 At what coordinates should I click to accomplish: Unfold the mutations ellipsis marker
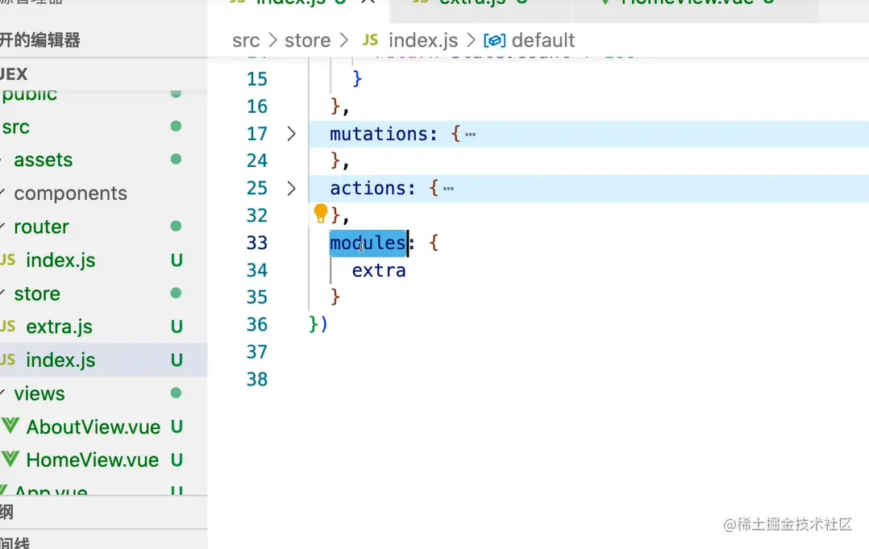470,134
